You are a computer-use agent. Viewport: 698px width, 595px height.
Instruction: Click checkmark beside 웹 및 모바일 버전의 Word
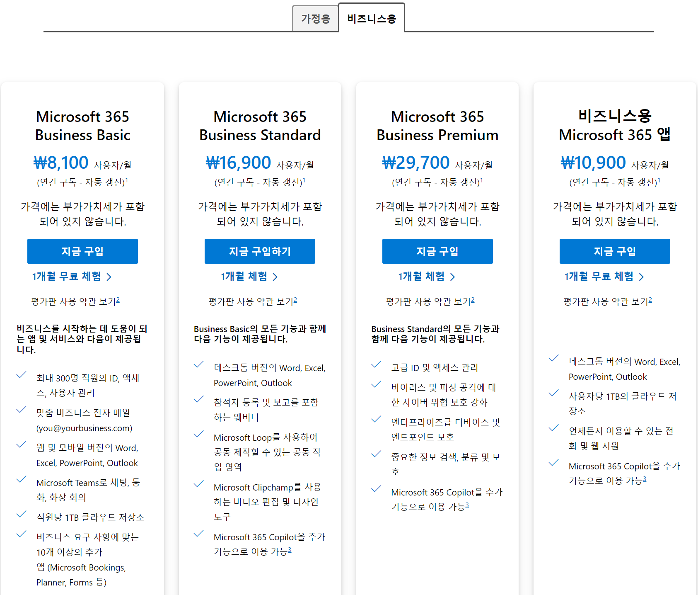point(22,444)
